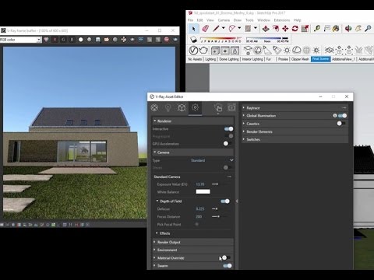The height and width of the screenshot is (280, 374).
Task: Open Lights bulb tab in Asset Editor
Action: click(168, 107)
